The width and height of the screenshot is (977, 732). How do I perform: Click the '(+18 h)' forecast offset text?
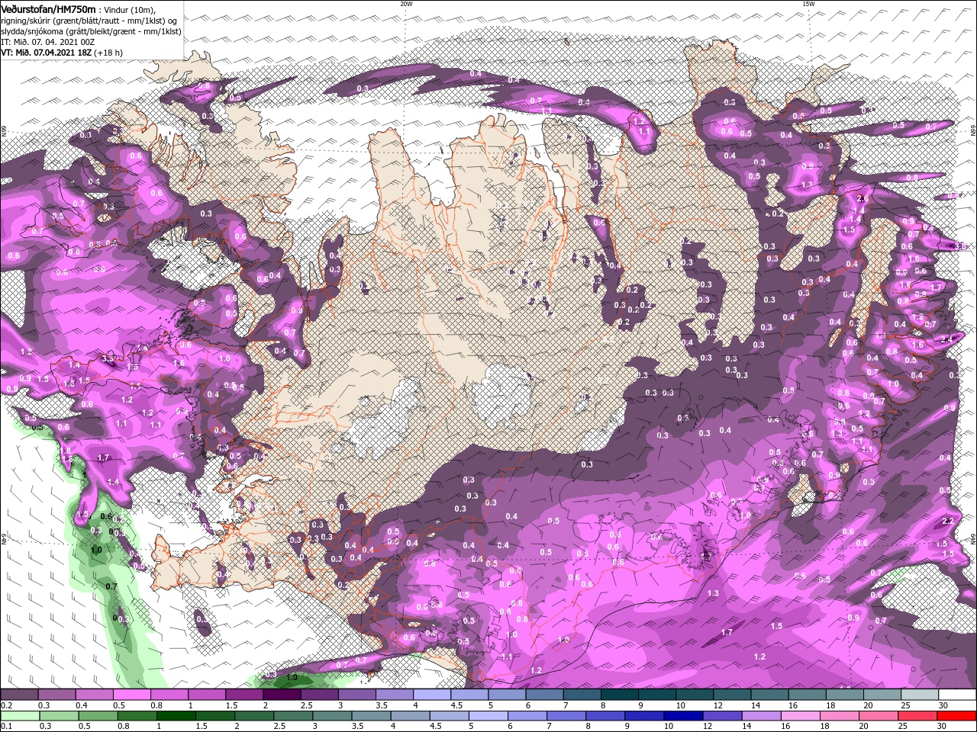(x=108, y=53)
